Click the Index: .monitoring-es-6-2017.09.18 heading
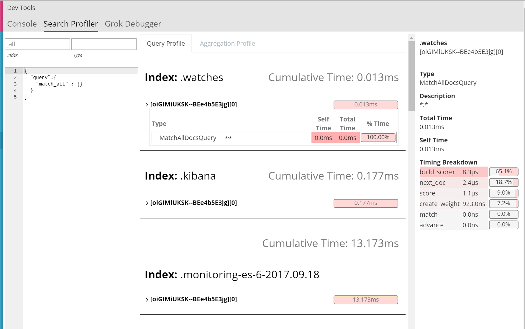This screenshot has width=525, height=329. [232, 274]
